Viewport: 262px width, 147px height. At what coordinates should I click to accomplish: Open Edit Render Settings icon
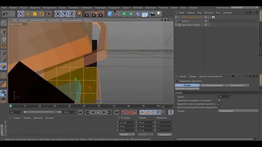coord(102,14)
